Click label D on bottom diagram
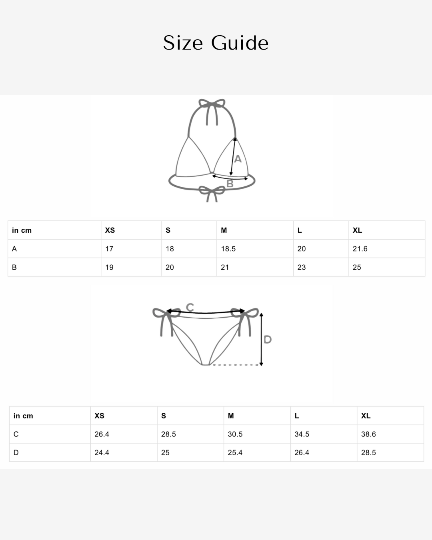This screenshot has height=540, width=432. click(268, 340)
